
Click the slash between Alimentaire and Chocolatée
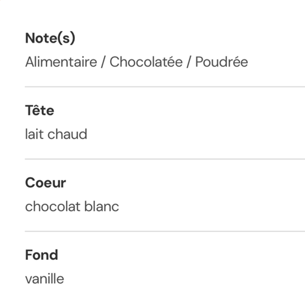tap(103, 62)
